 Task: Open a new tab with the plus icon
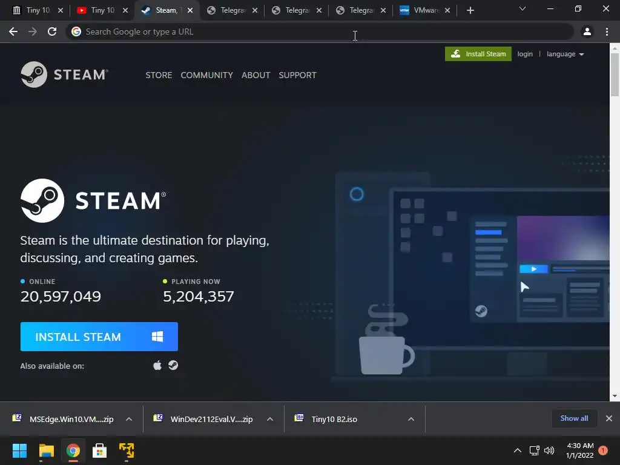point(470,10)
